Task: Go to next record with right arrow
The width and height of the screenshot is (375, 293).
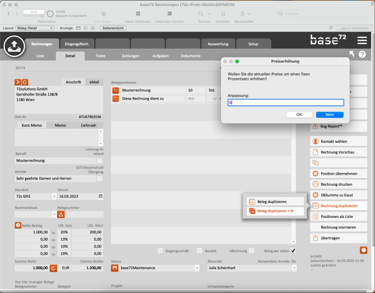Action: pyautogui.click(x=17, y=14)
